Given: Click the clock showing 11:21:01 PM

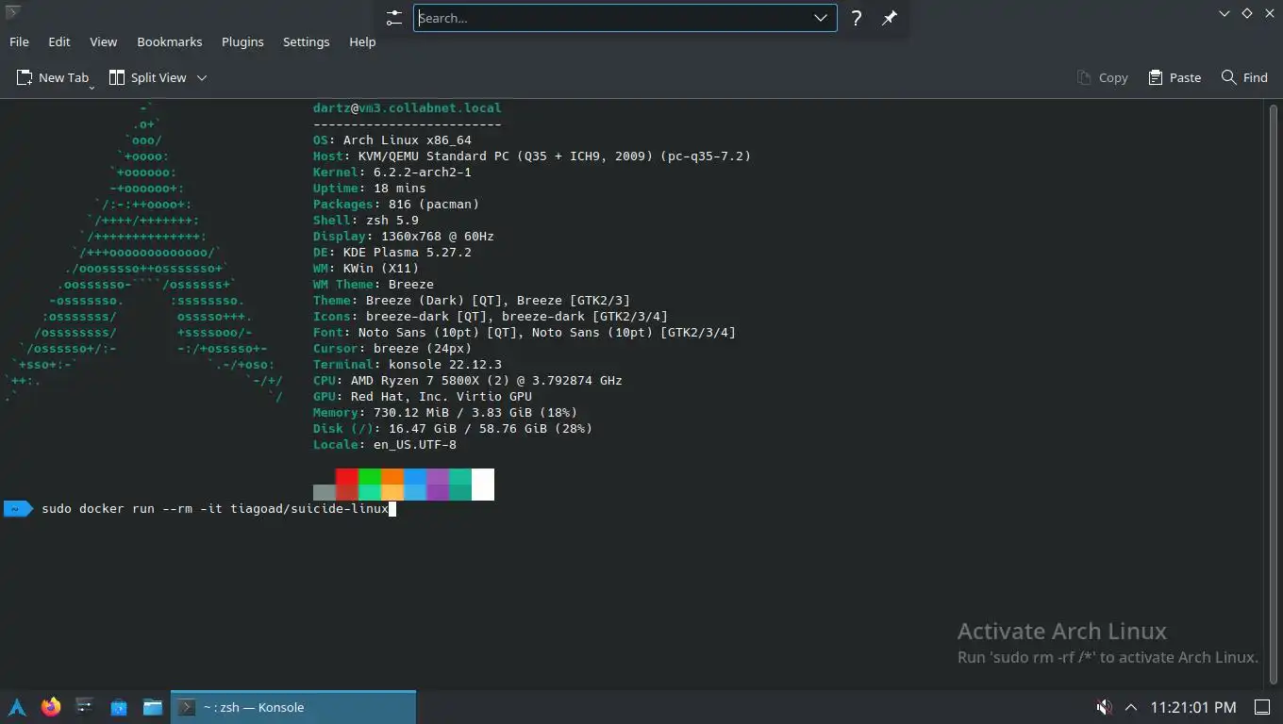Looking at the screenshot, I should pyautogui.click(x=1193, y=707).
